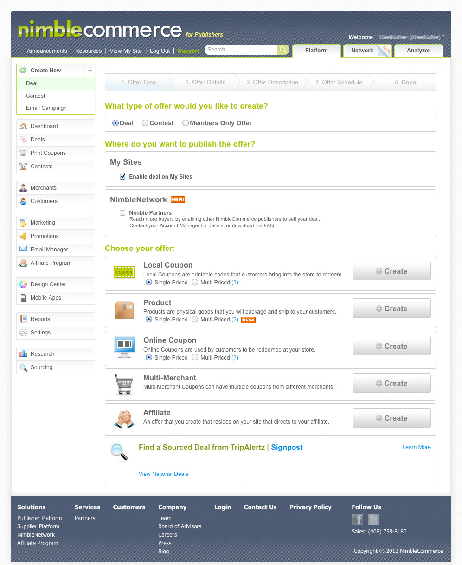Open the View National Deals link
The width and height of the screenshot is (462, 565).
pyautogui.click(x=163, y=474)
